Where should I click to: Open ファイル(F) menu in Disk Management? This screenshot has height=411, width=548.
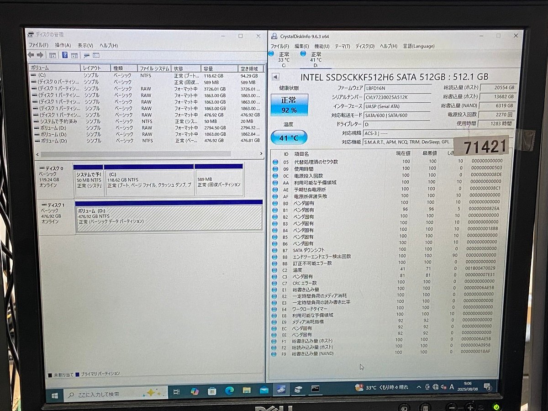point(38,46)
